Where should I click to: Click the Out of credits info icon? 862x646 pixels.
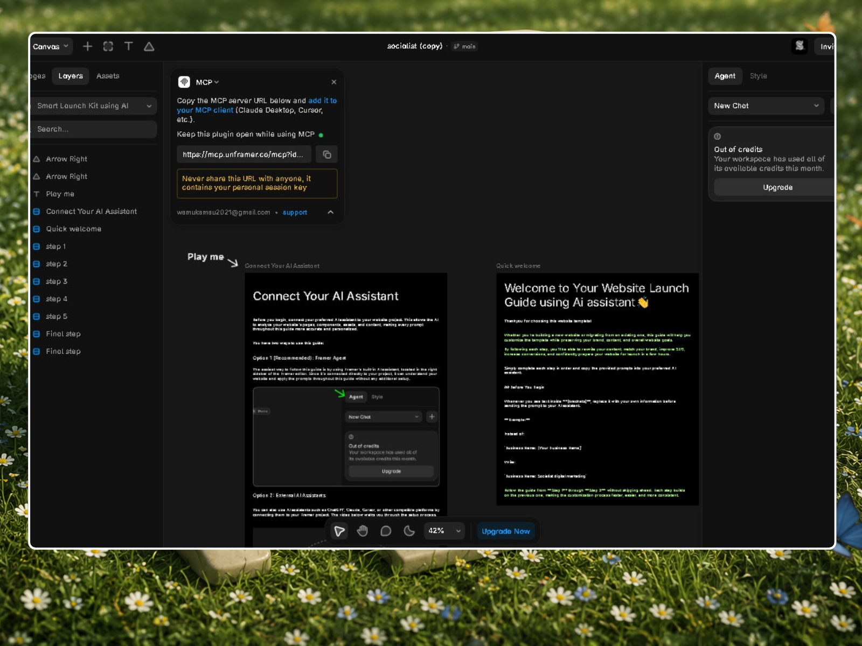point(718,136)
